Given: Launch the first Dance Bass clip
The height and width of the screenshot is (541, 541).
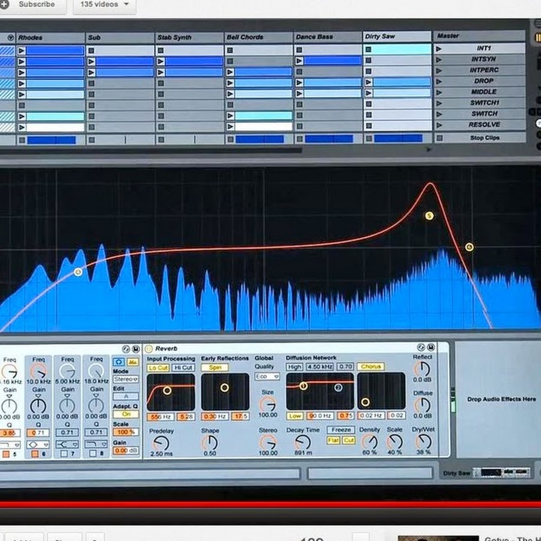Looking at the screenshot, I should tap(299, 61).
